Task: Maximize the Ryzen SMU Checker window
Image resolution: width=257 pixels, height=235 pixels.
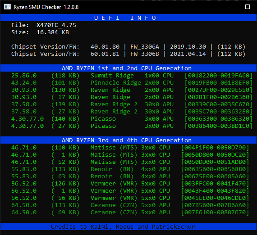Action: click(x=248, y=7)
